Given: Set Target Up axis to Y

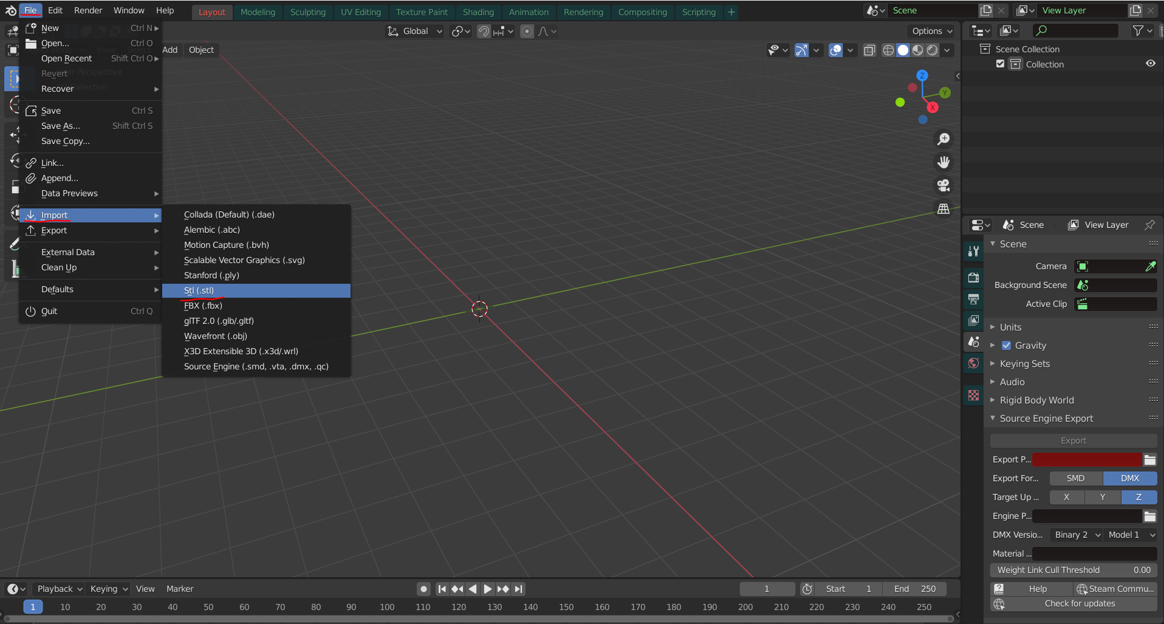Looking at the screenshot, I should click(1103, 497).
